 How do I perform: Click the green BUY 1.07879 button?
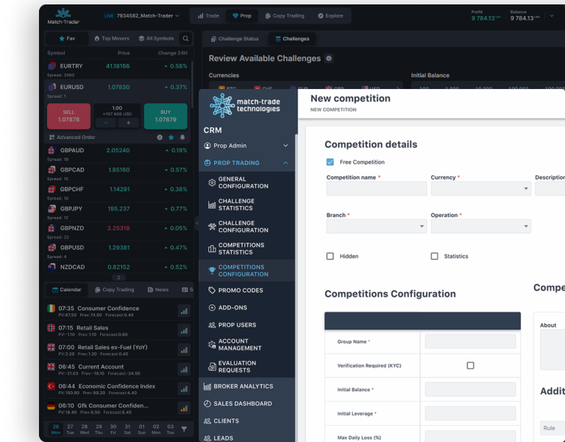point(166,115)
